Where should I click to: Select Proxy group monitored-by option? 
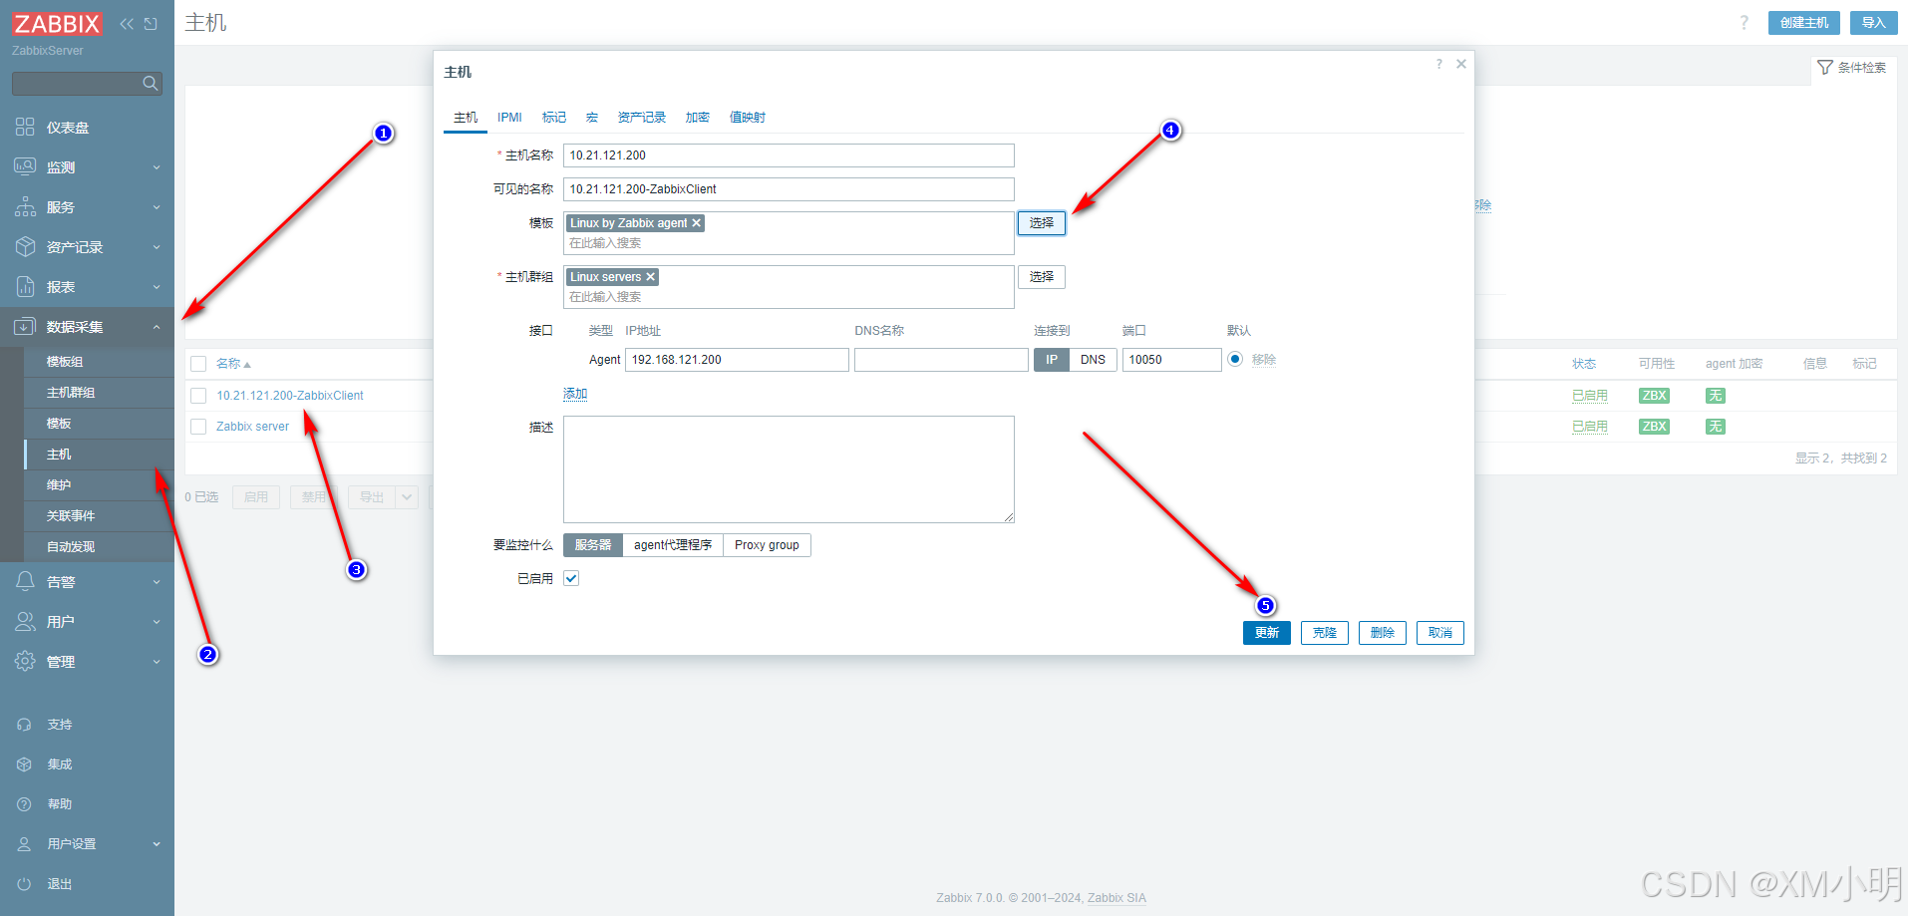767,545
